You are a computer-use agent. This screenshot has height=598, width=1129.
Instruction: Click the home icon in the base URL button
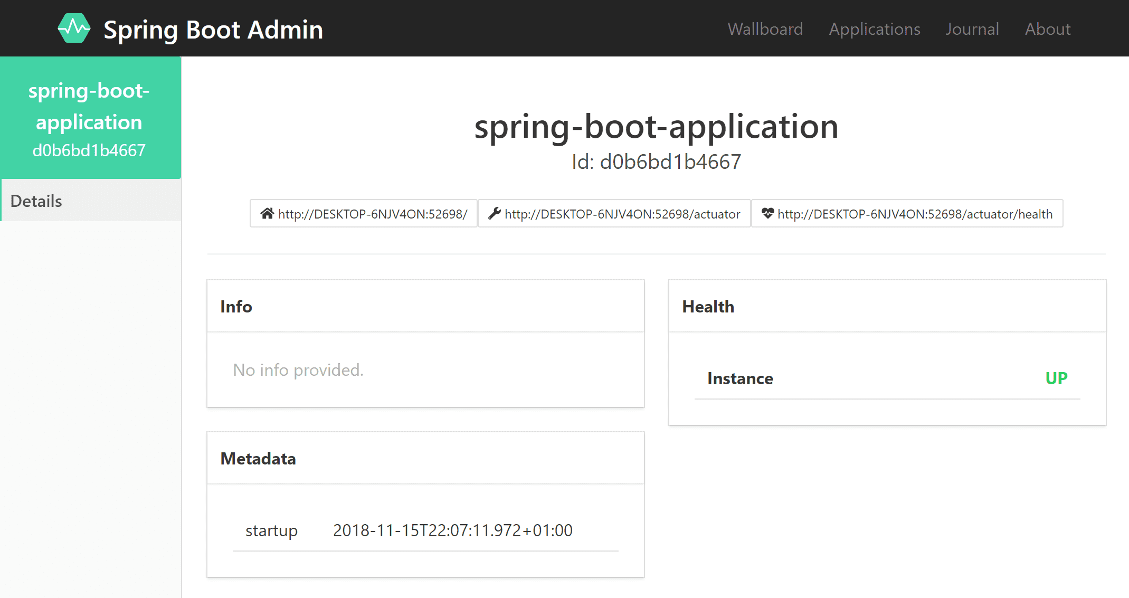pos(267,214)
